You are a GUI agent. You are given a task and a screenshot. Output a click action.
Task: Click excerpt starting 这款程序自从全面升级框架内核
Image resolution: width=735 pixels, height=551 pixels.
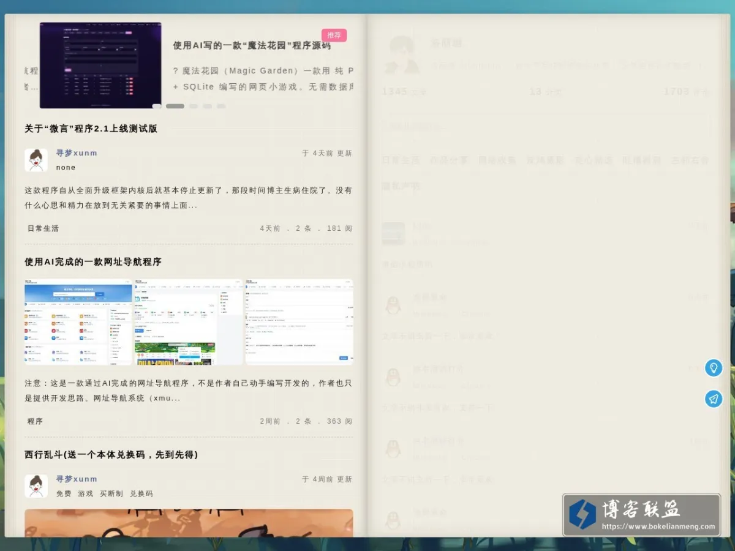[189, 198]
